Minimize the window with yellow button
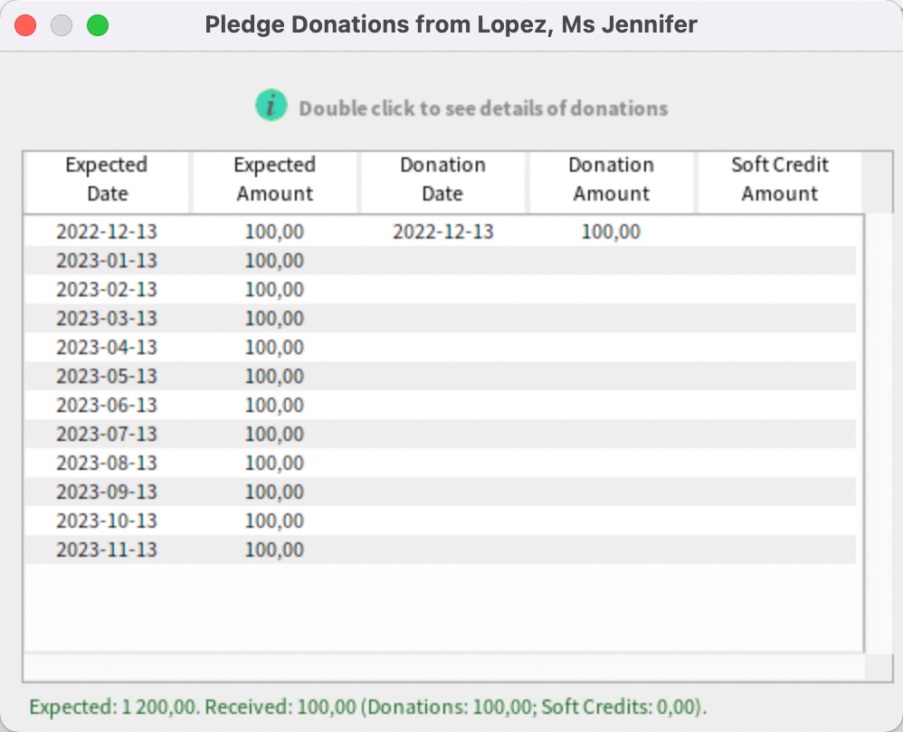This screenshot has width=903, height=732. click(62, 25)
